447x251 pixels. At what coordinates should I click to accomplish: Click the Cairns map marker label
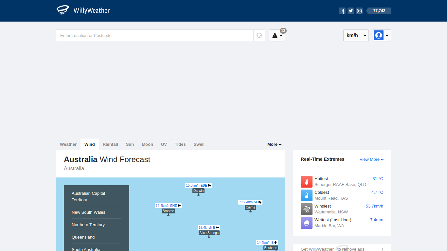point(250,207)
